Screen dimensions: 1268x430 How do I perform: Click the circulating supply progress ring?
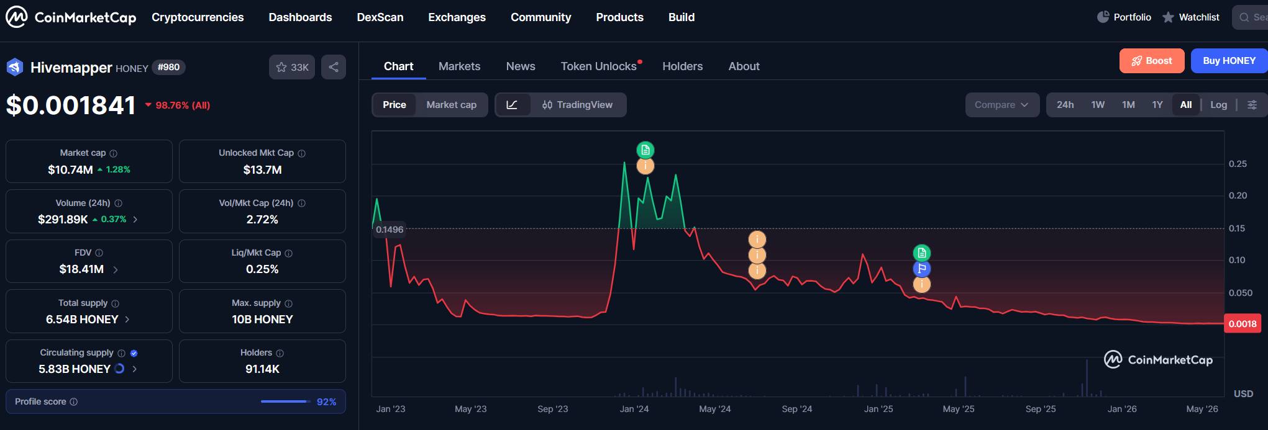119,369
